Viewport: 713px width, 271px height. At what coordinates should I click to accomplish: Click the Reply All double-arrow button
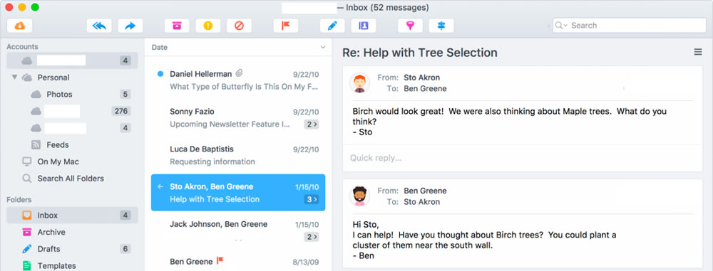click(x=99, y=26)
